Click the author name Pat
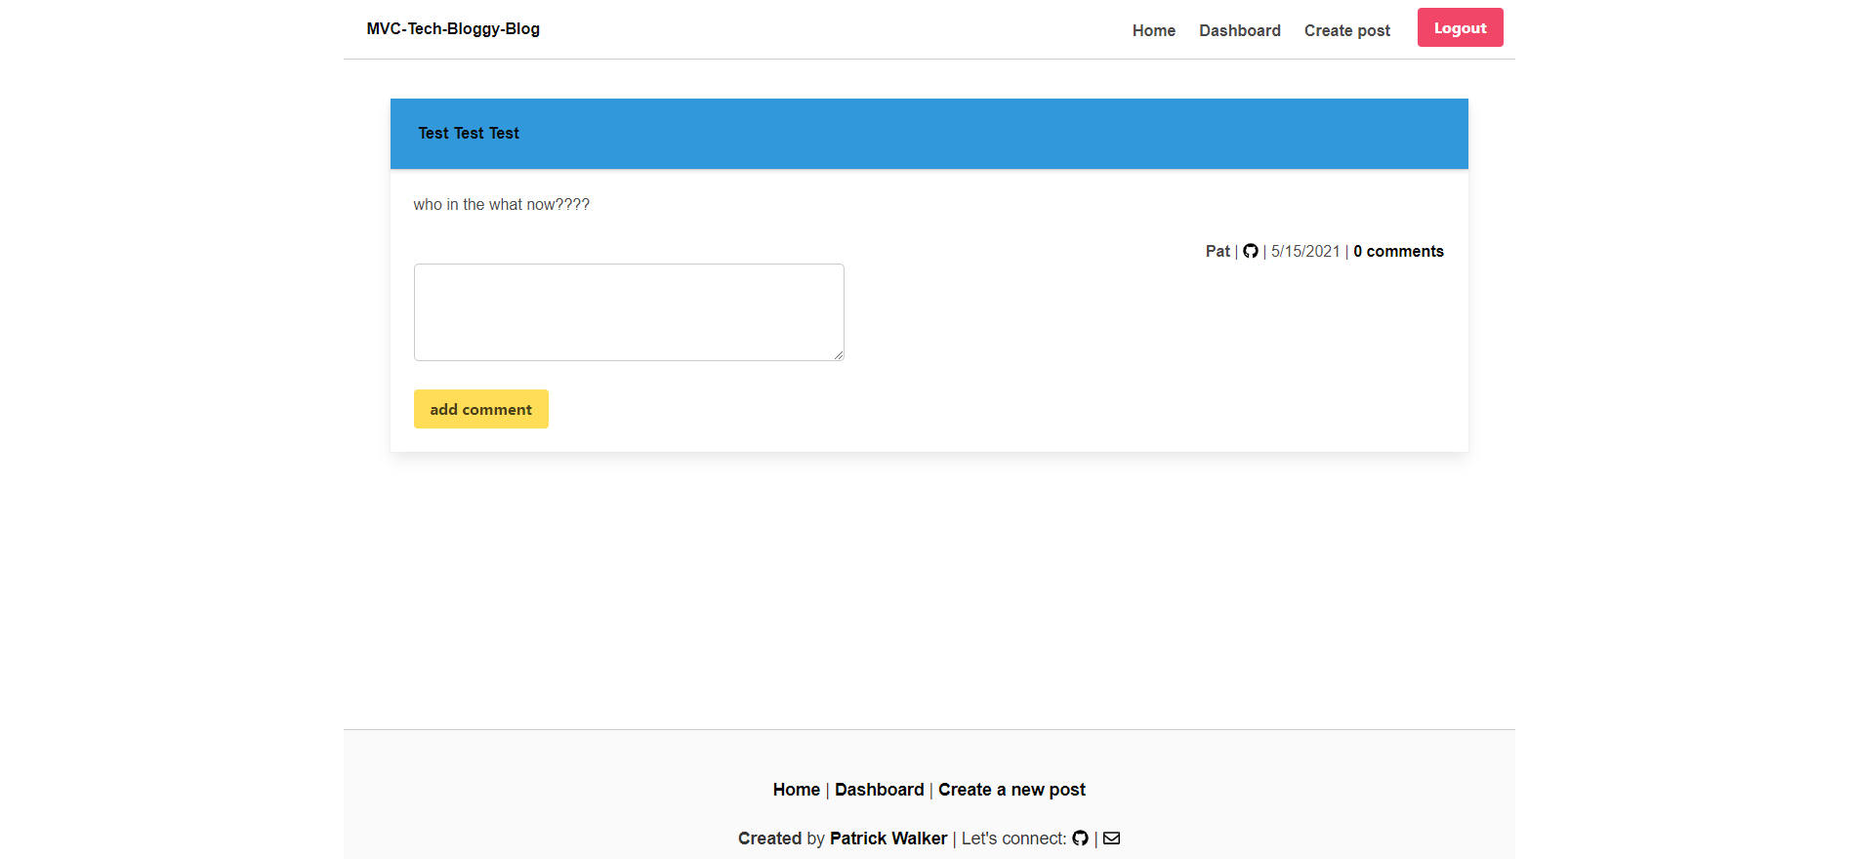 (1217, 252)
